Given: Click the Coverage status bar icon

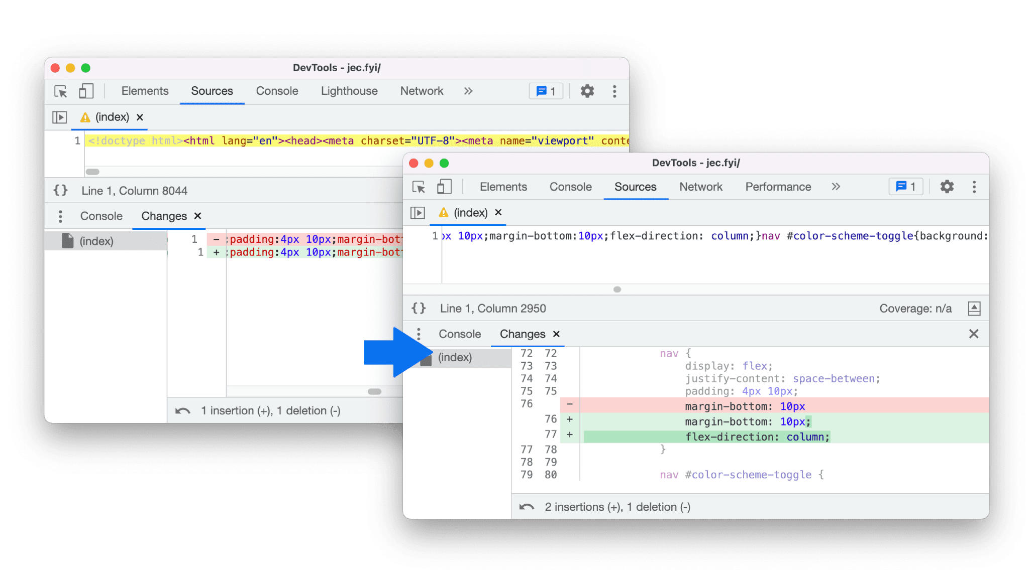Looking at the screenshot, I should [977, 308].
